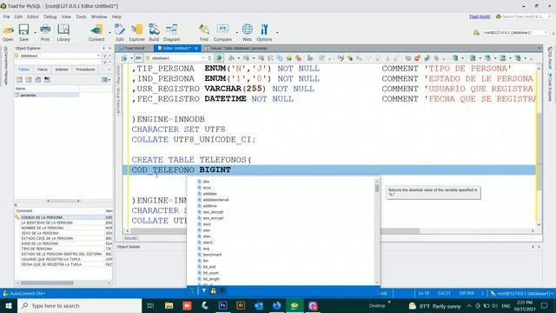Click the execute SQL green icon in editor toolbar
556x313 pixels.
pos(220,58)
